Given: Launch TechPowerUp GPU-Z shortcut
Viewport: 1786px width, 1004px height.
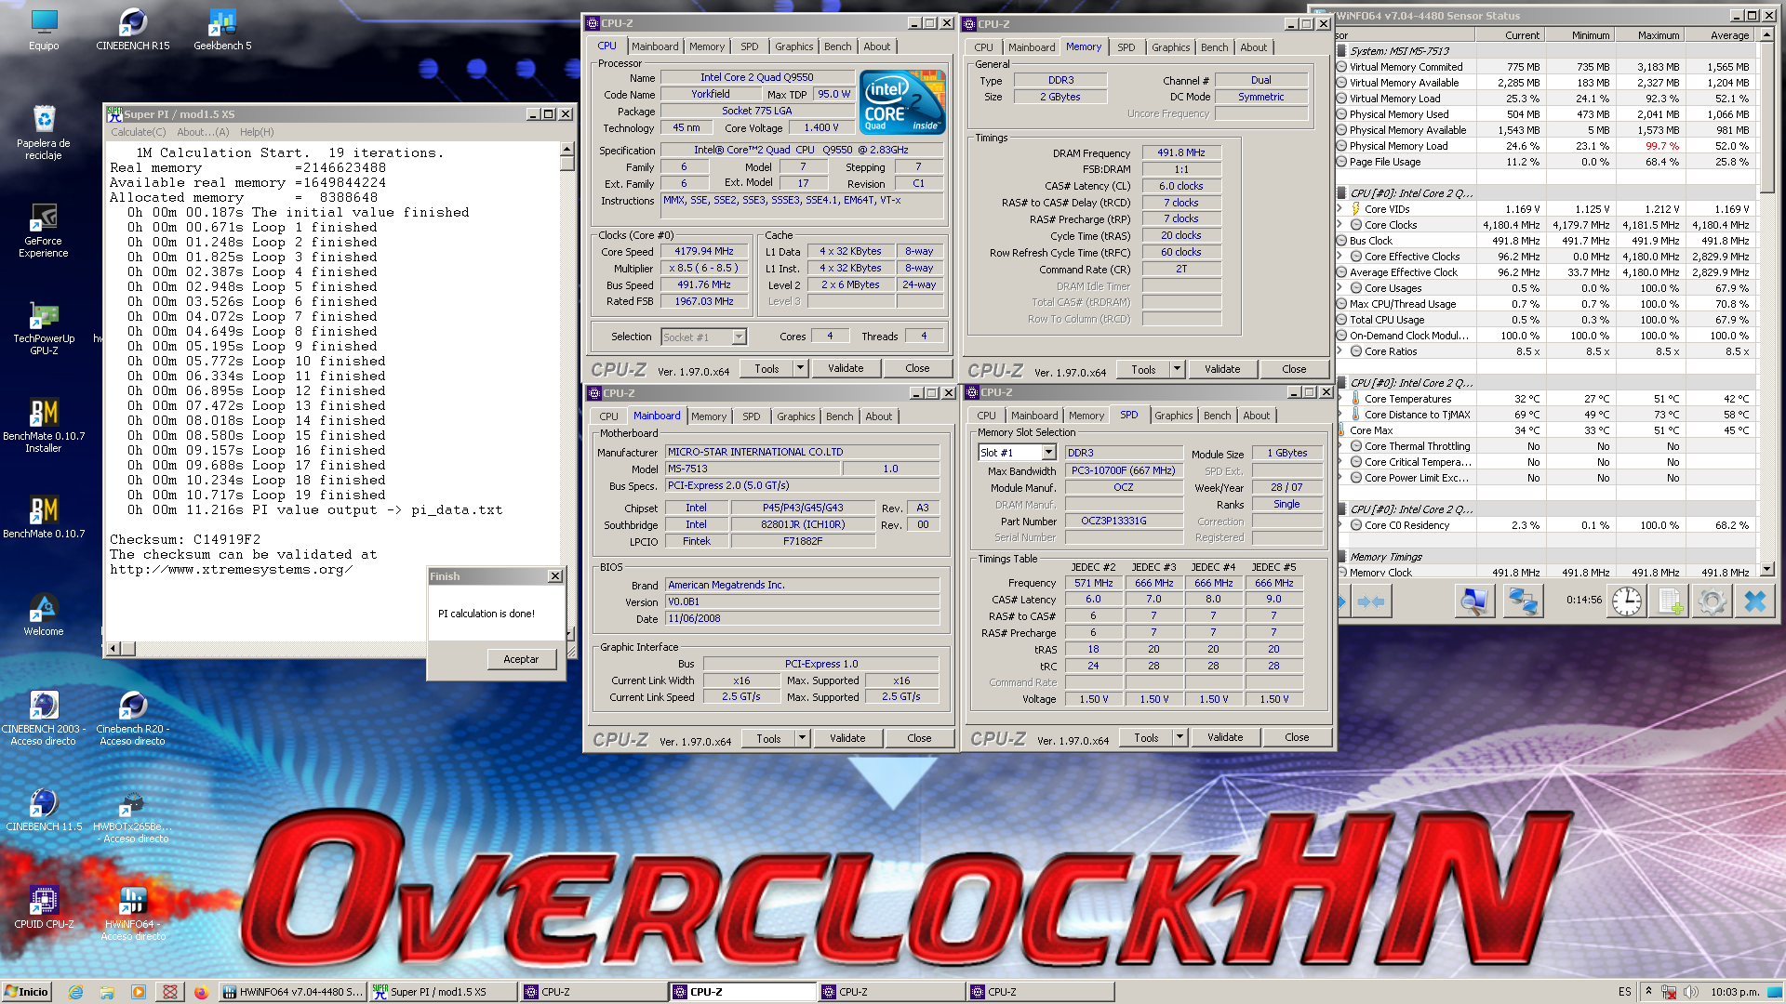Looking at the screenshot, I should coord(44,328).
